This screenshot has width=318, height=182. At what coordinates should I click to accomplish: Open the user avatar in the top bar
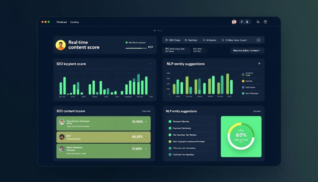(234, 22)
